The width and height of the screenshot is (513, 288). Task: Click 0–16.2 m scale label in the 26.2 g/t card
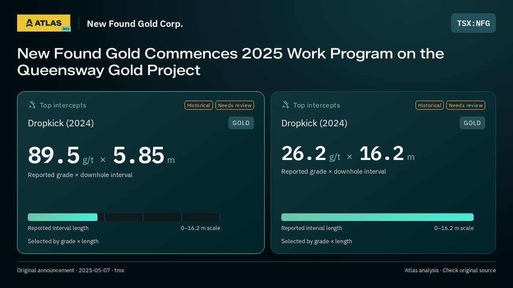(x=454, y=228)
